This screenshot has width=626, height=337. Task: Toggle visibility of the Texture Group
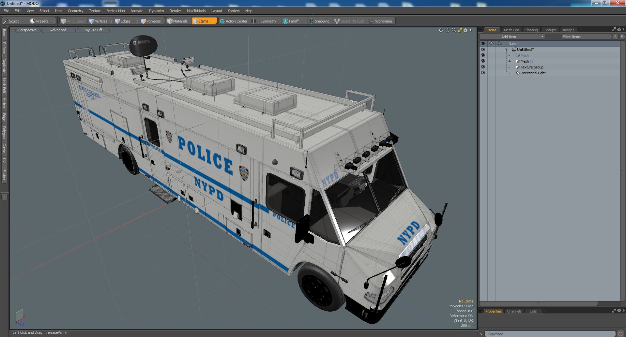483,67
